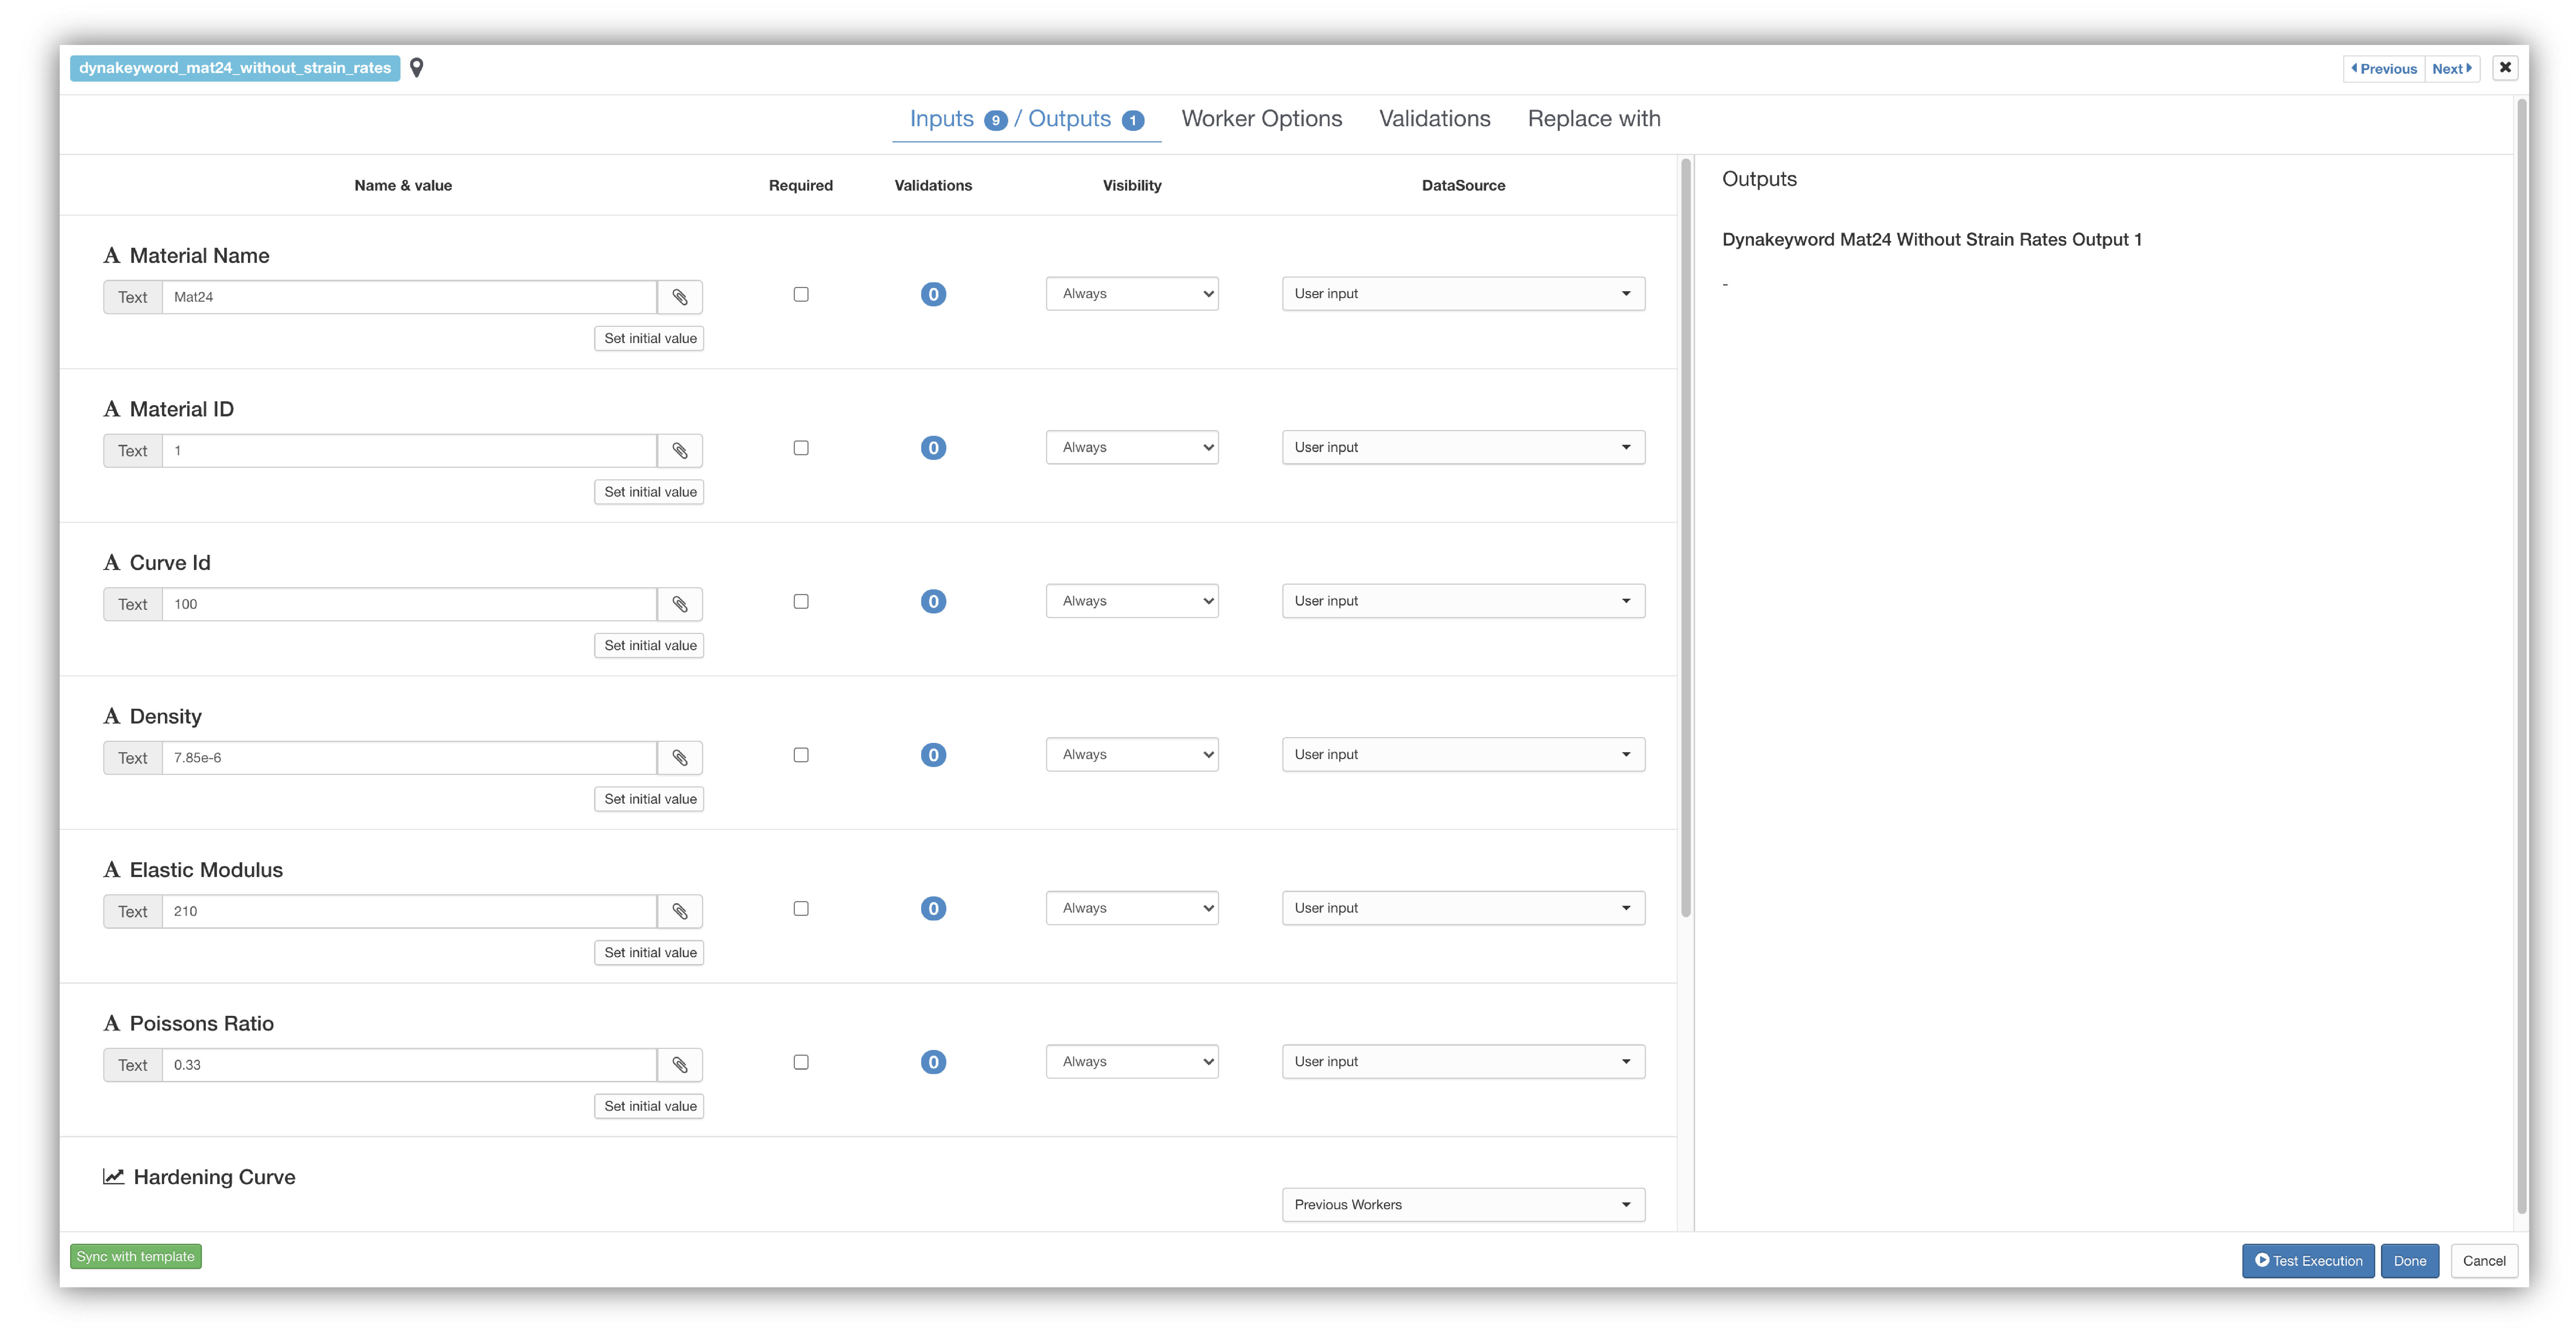The width and height of the screenshot is (2576, 1329).
Task: Open Visibility dropdown for Material ID
Action: tap(1132, 448)
